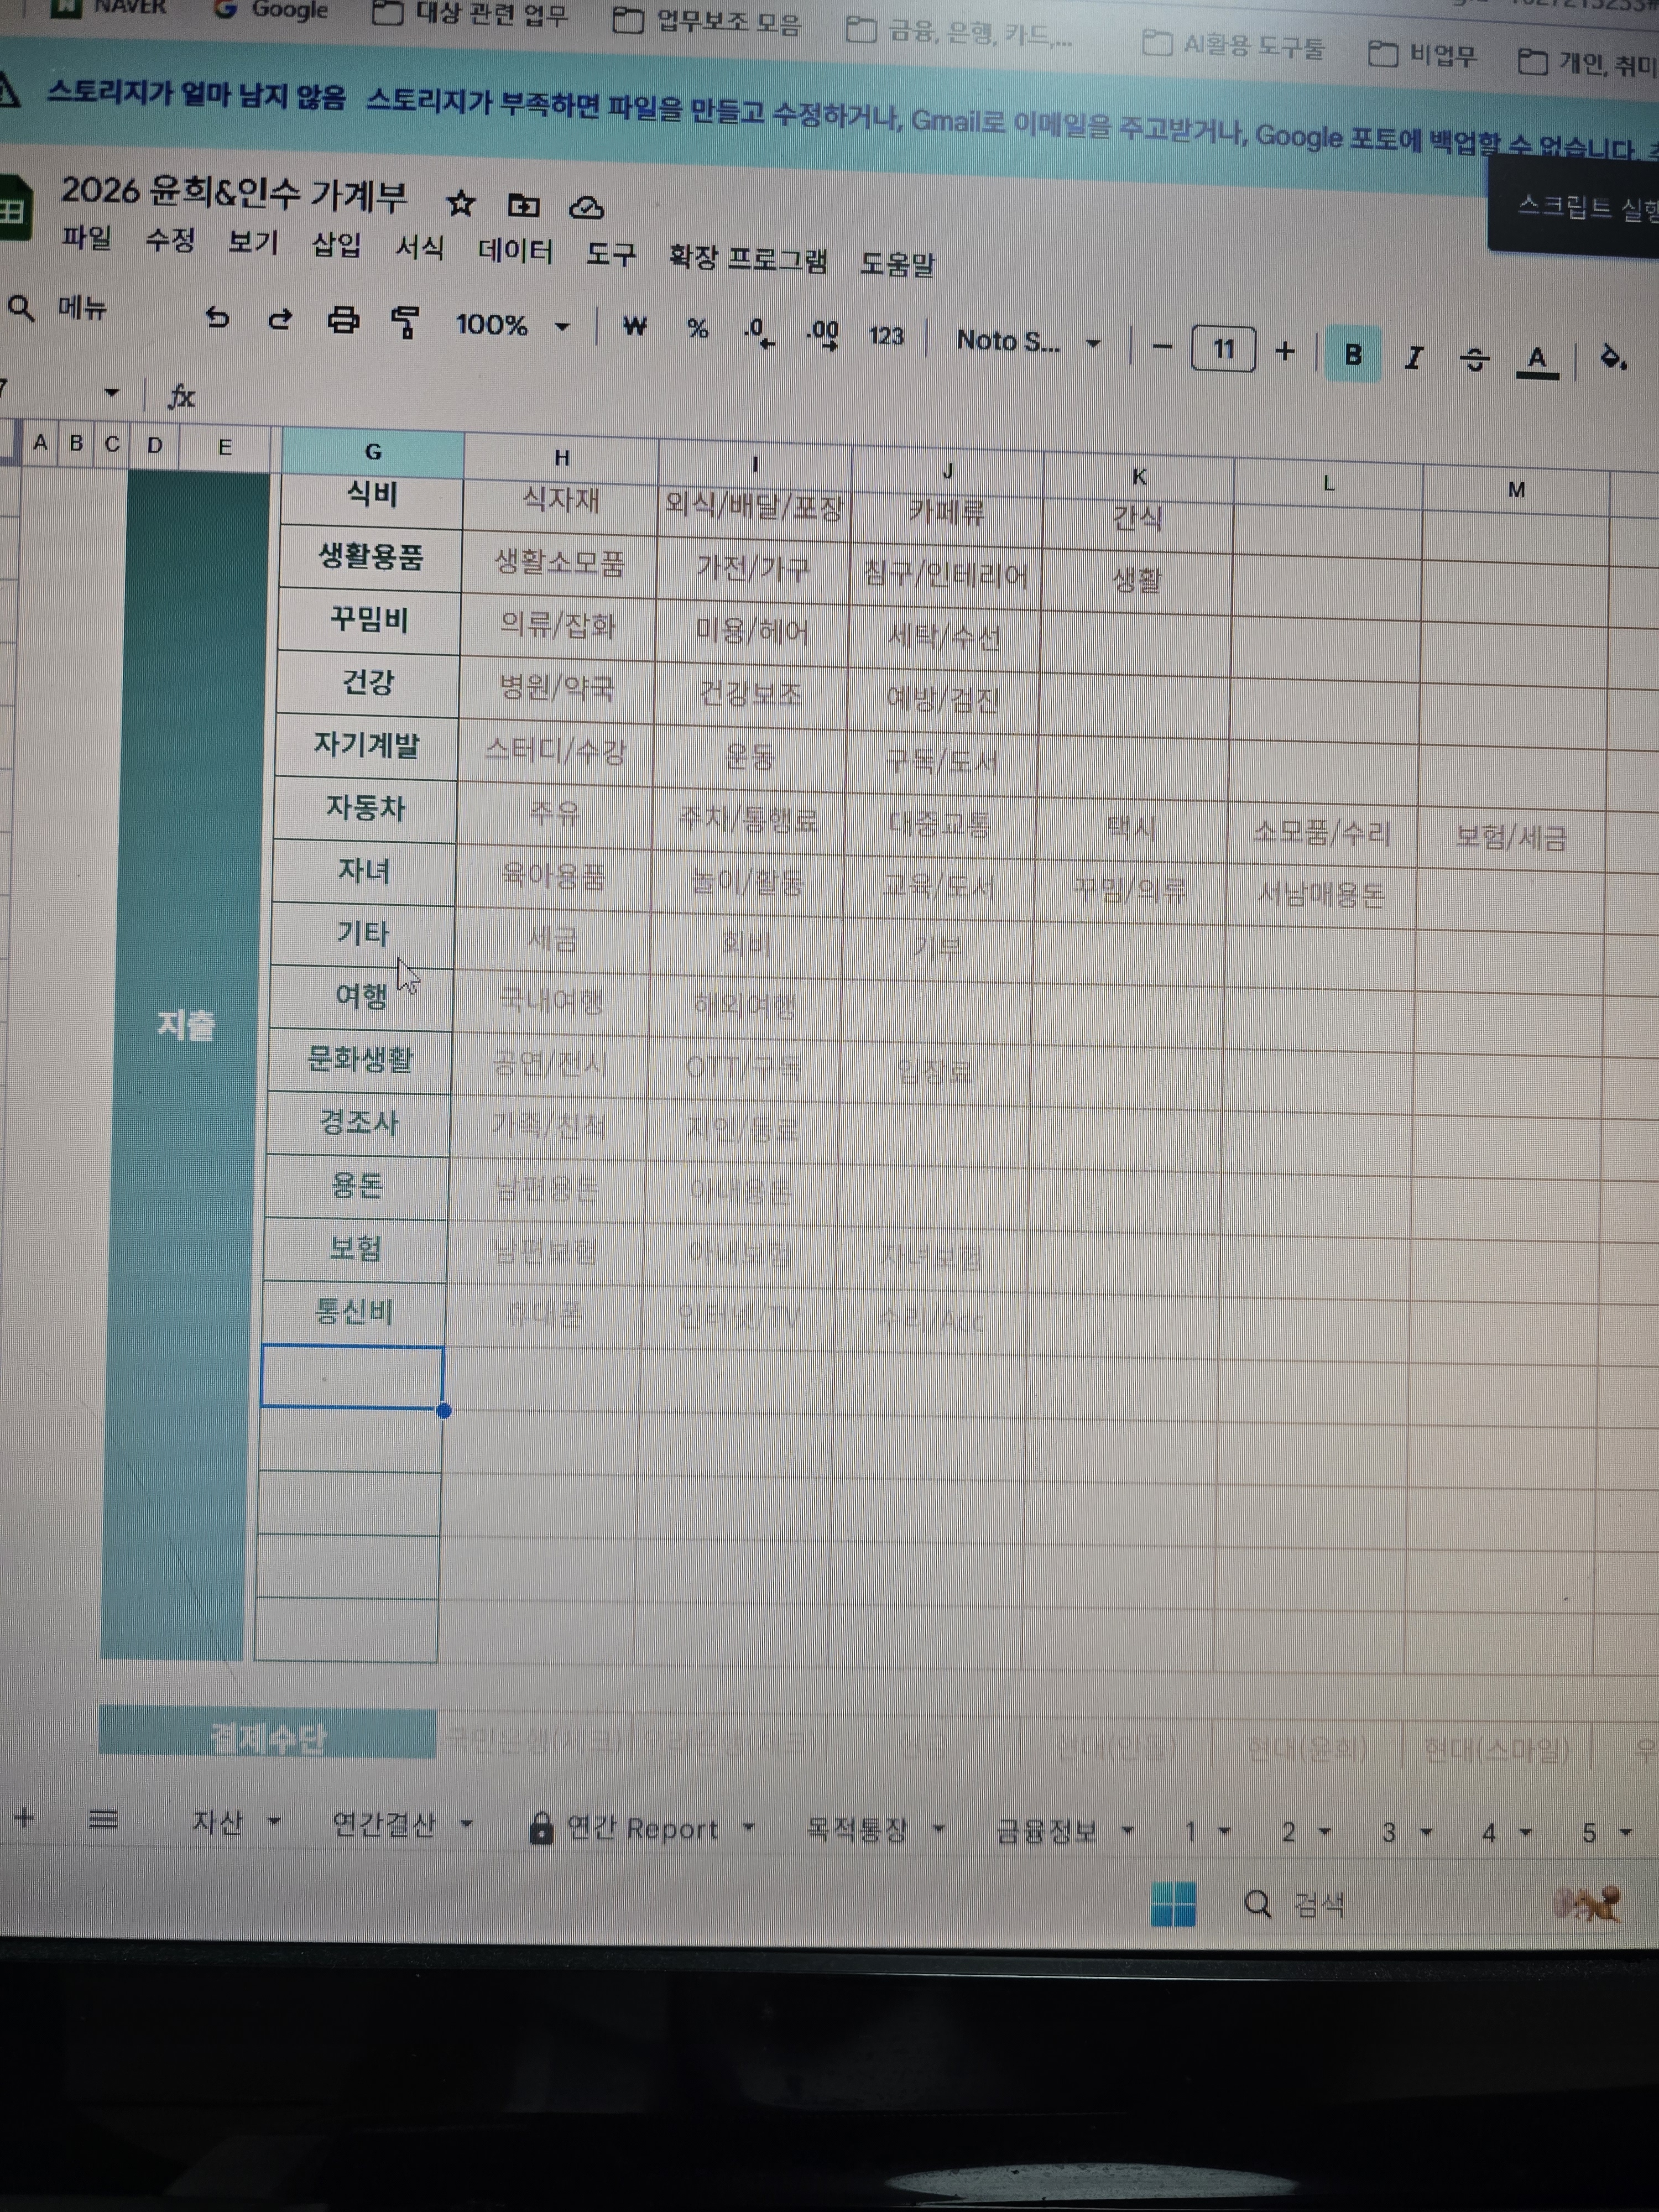Screen dimensions: 1659x2212
Task: Apply percent number format
Action: [x=697, y=329]
